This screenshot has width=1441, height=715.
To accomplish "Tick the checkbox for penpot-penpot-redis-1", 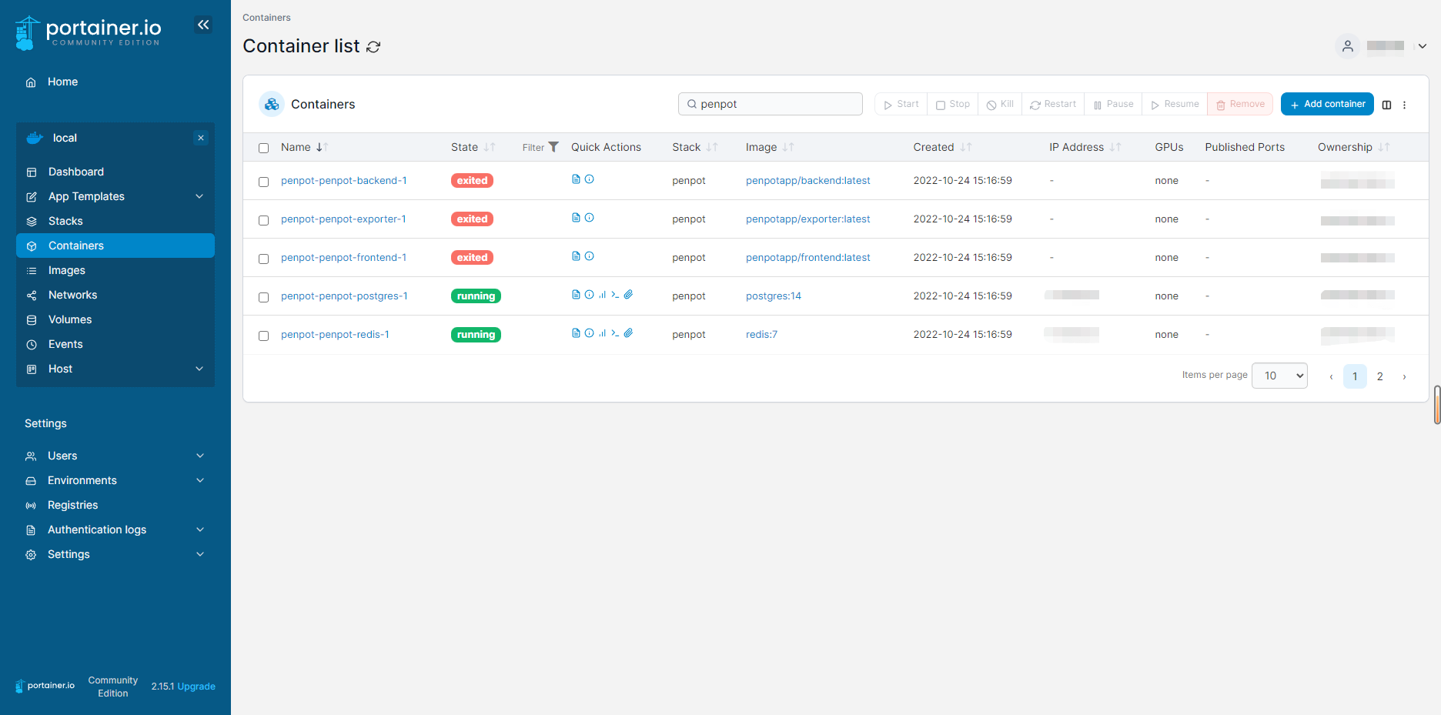I will tap(263, 336).
